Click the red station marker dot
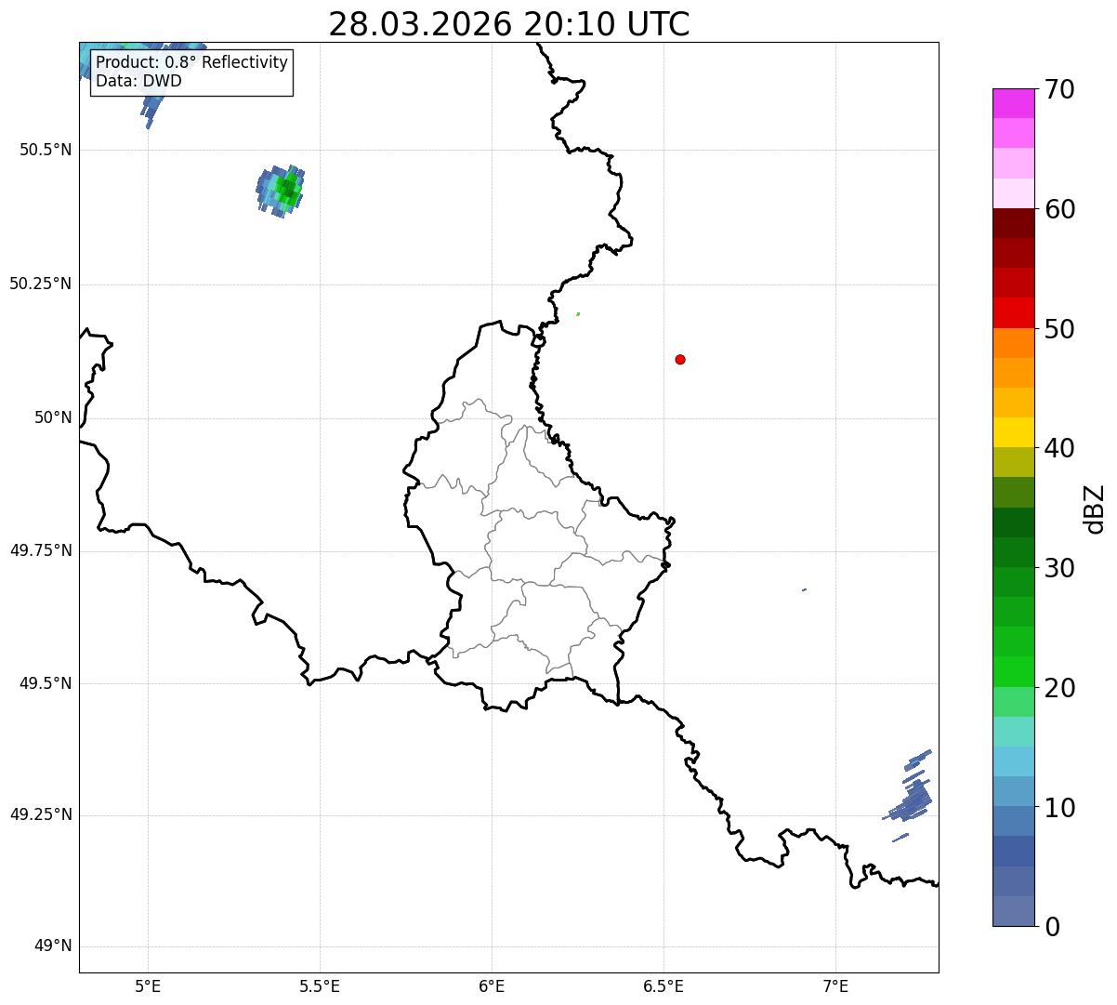Image resolution: width=1117 pixels, height=1005 pixels. (x=680, y=359)
